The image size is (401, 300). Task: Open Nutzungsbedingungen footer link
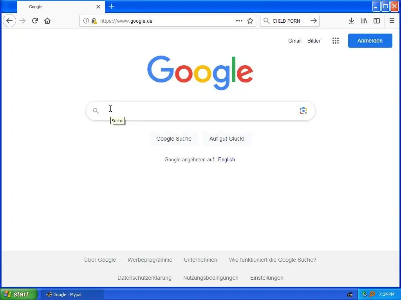211,278
